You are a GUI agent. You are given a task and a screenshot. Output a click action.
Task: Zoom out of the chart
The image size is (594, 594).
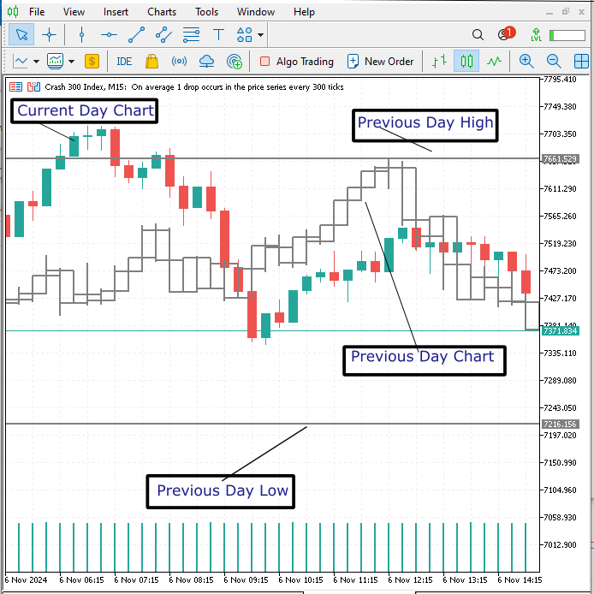(554, 62)
